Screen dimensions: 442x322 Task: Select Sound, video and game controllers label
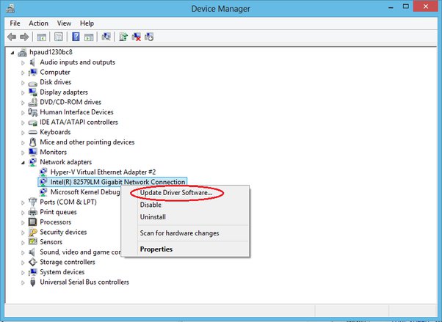point(80,252)
